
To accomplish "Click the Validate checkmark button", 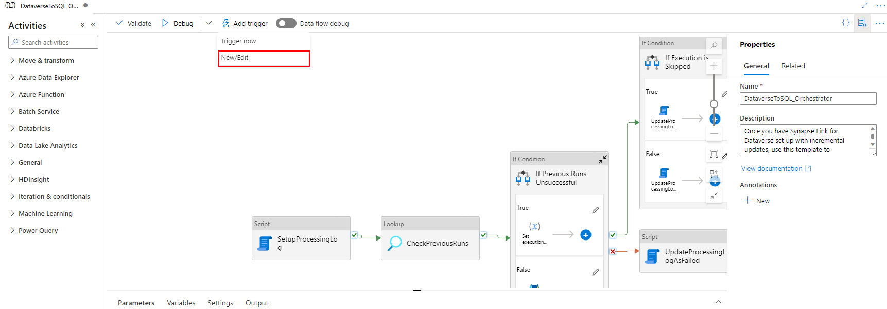I will point(133,23).
